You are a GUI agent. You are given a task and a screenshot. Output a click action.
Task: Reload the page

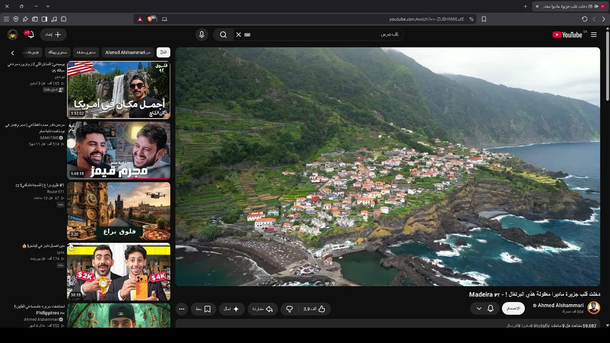585,19
